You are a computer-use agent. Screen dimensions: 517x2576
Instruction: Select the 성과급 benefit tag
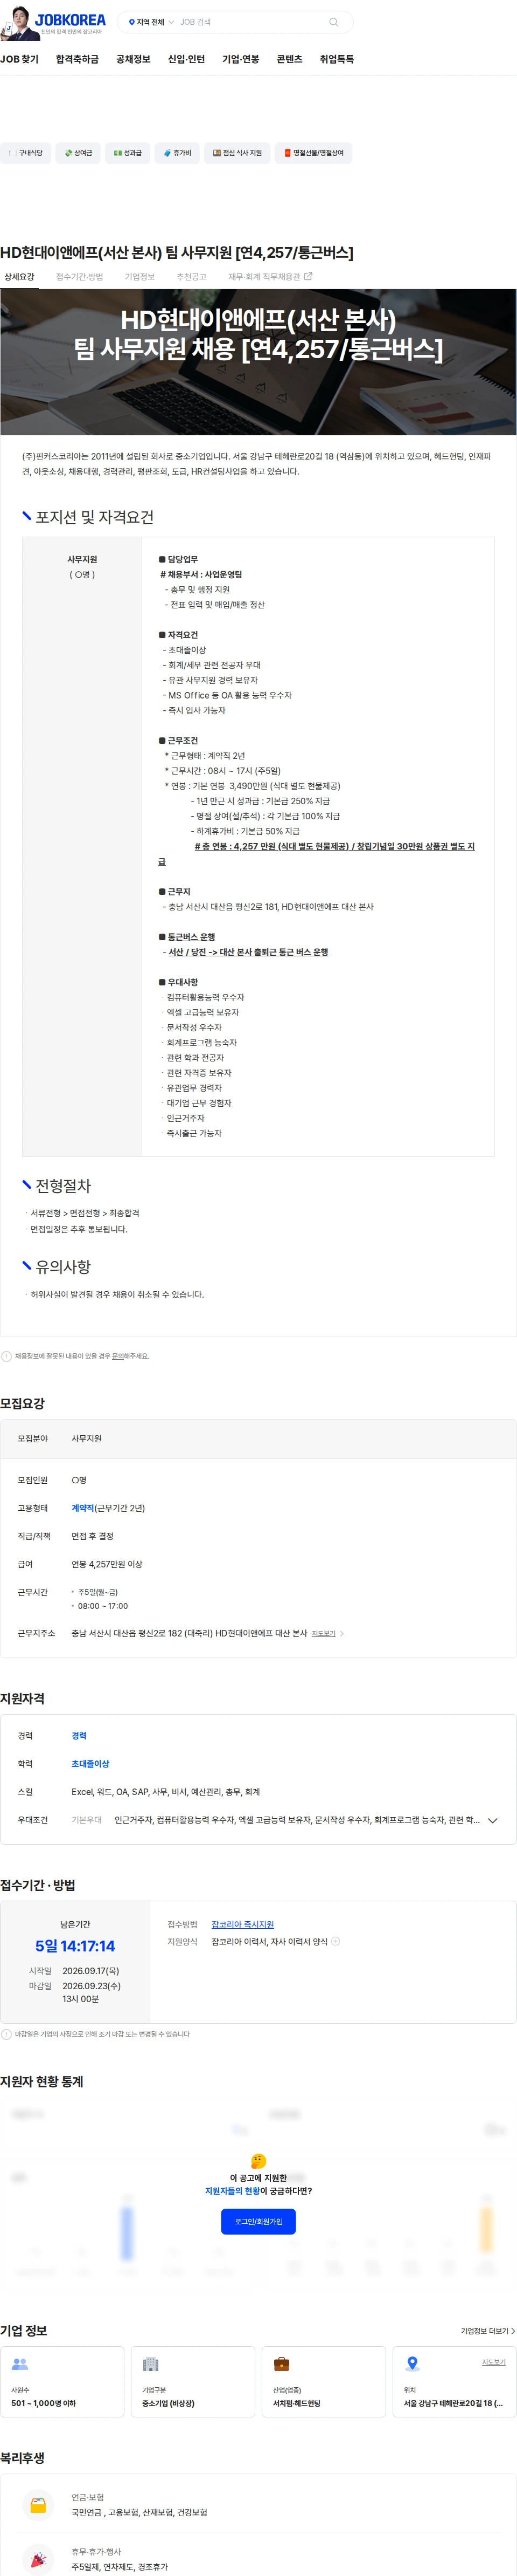tap(127, 153)
